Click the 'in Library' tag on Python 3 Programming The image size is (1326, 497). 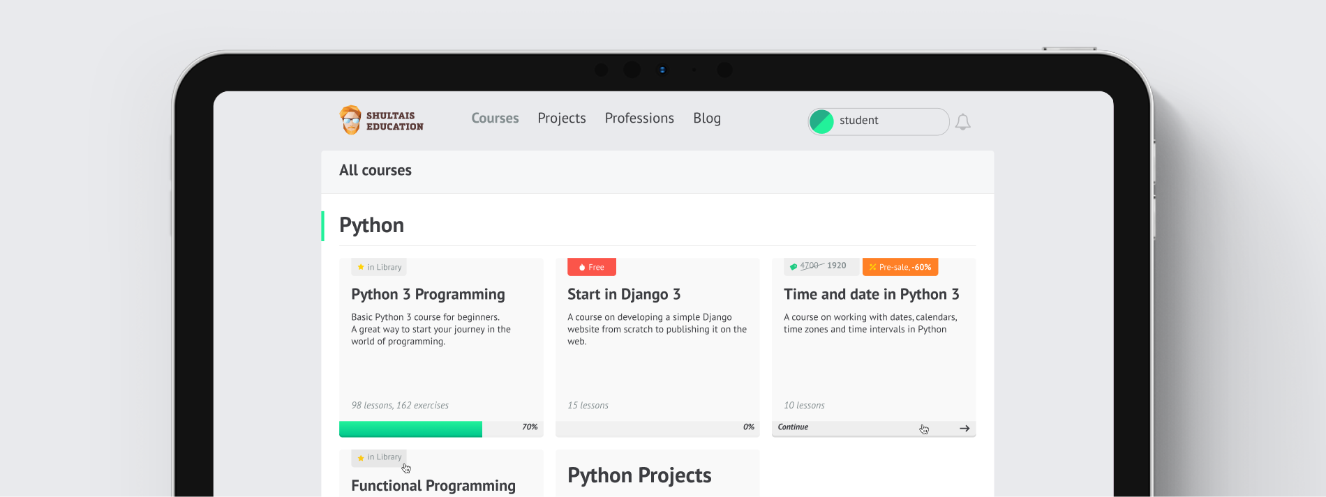379,267
